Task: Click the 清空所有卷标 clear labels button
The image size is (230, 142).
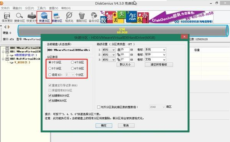Action: point(159,64)
